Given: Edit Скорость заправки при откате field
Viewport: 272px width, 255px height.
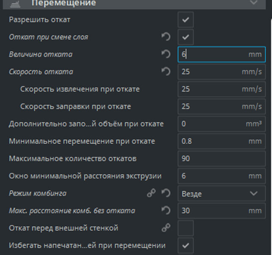Looking at the screenshot, I should click(x=222, y=106).
